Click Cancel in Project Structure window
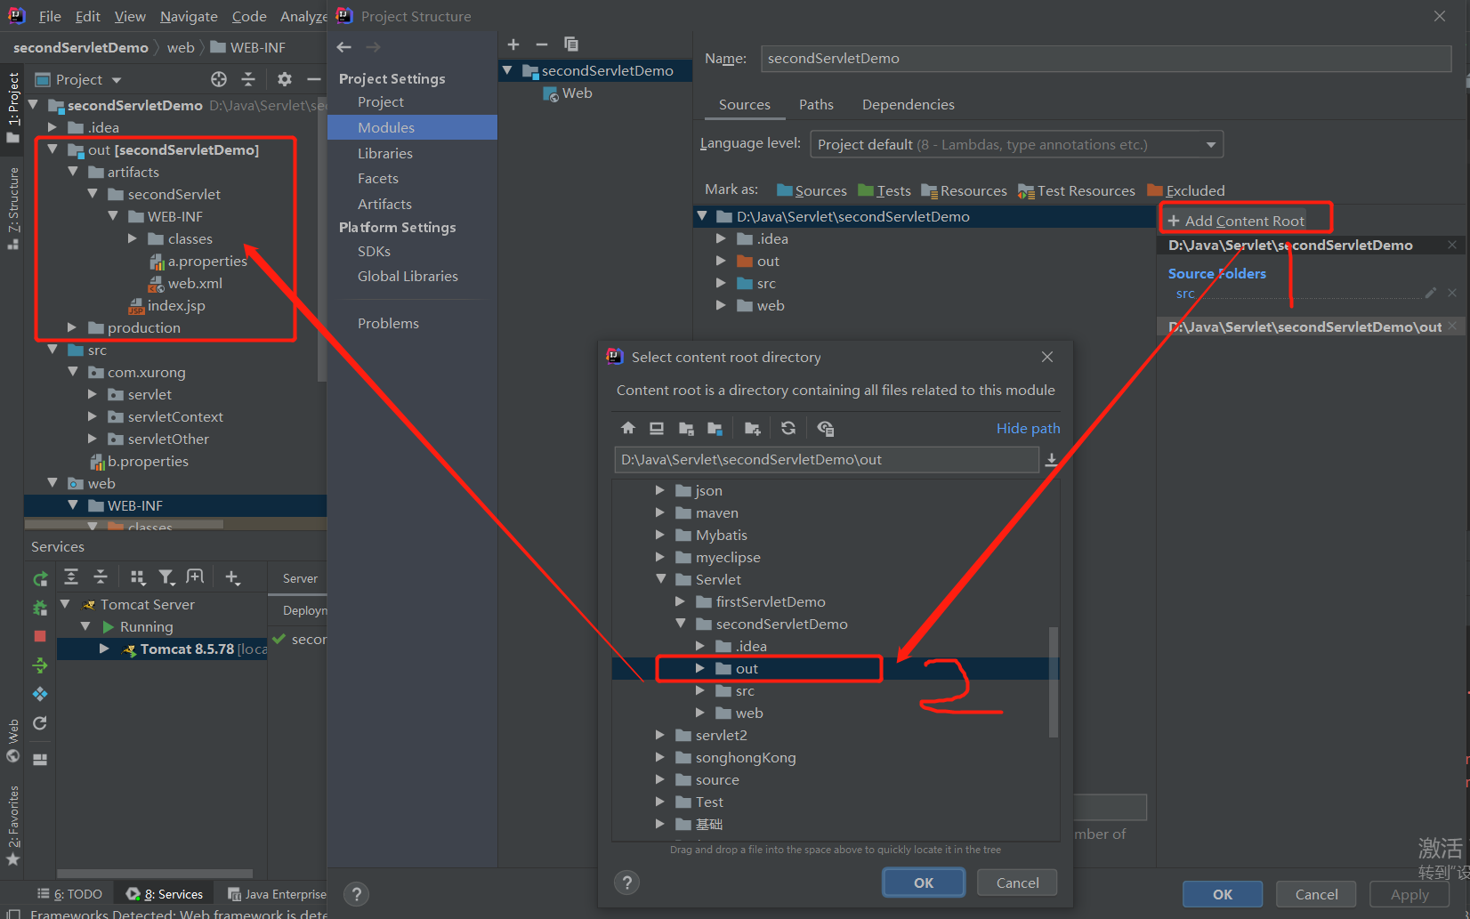 click(1316, 894)
